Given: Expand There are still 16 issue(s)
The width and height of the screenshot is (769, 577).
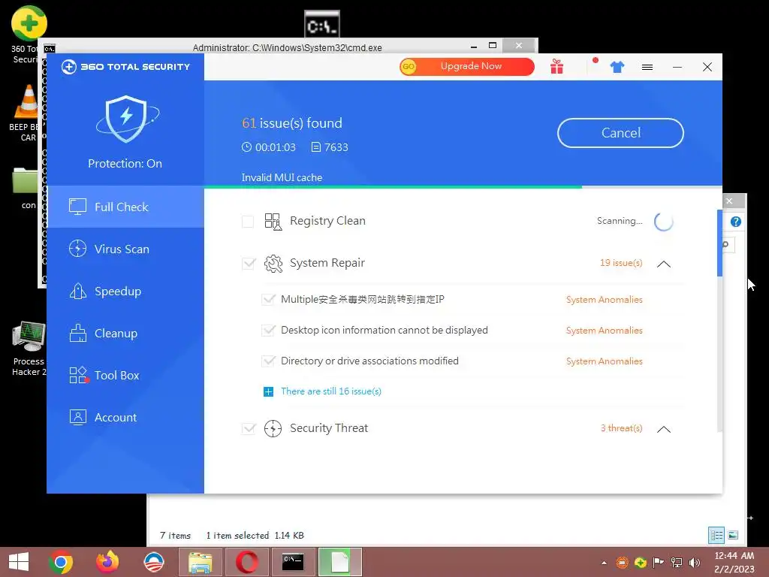Looking at the screenshot, I should coord(331,391).
